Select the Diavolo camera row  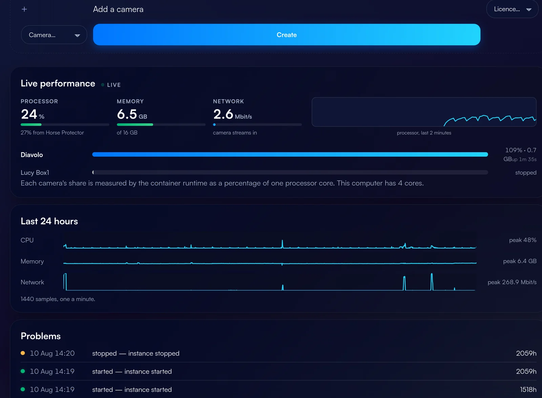pos(278,155)
